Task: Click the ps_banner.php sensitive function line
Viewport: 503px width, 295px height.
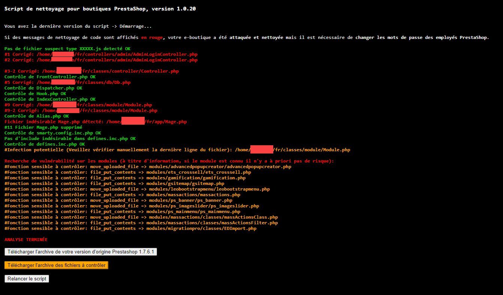Action: (118, 200)
